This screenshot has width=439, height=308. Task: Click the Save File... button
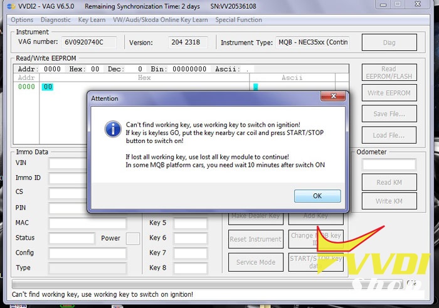coord(389,114)
